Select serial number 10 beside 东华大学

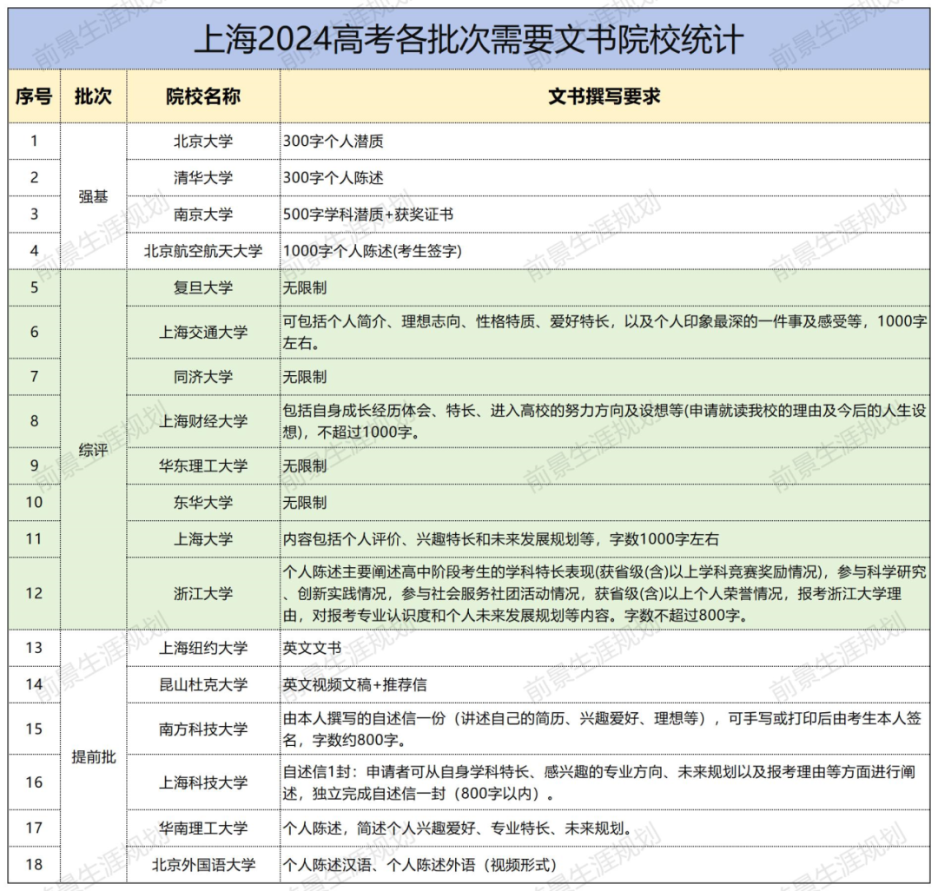point(34,502)
